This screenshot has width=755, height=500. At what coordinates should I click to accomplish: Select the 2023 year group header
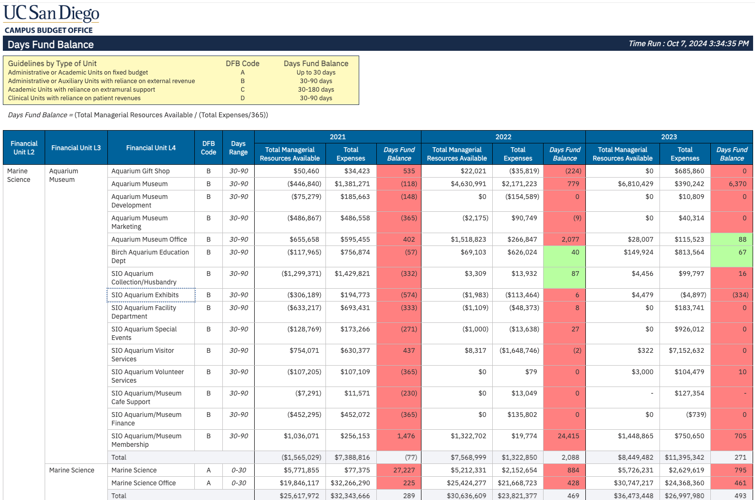pos(669,137)
